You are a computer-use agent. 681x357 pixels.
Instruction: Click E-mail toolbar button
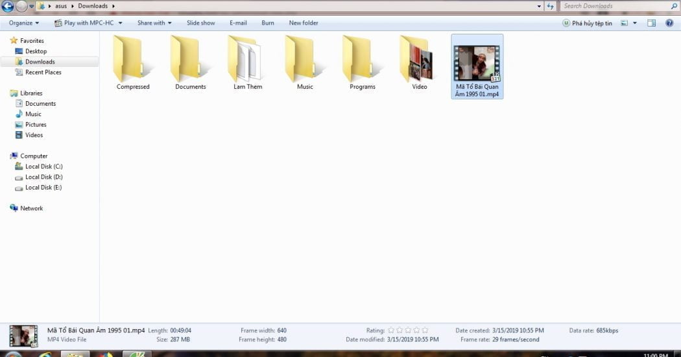(238, 23)
